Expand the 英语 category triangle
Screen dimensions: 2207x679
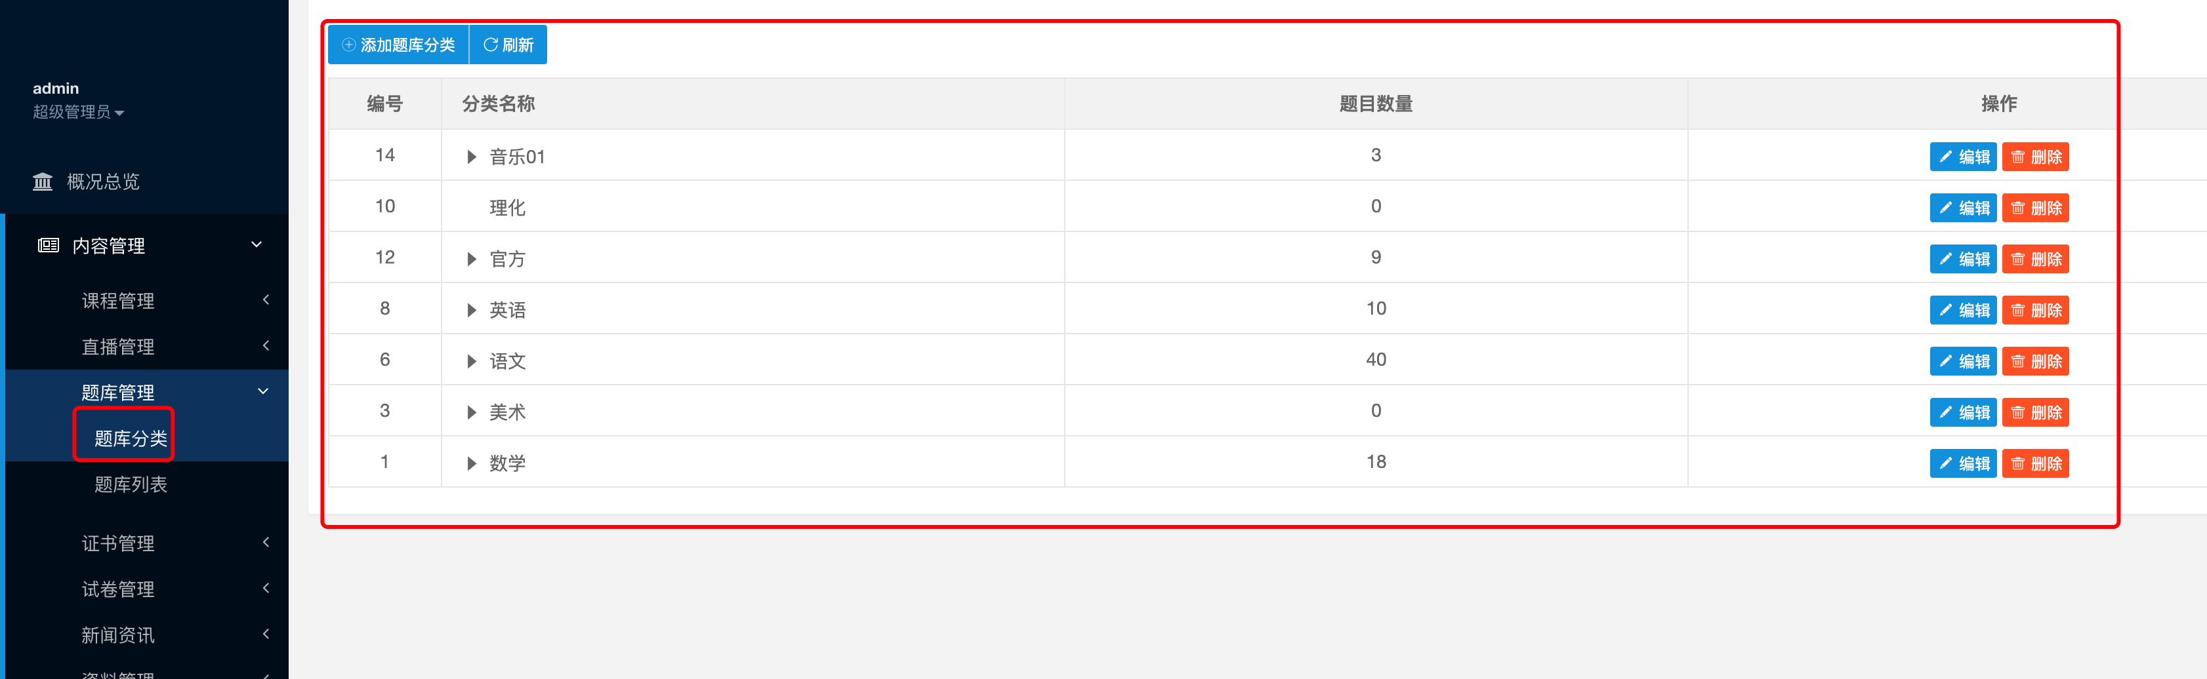[x=471, y=310]
